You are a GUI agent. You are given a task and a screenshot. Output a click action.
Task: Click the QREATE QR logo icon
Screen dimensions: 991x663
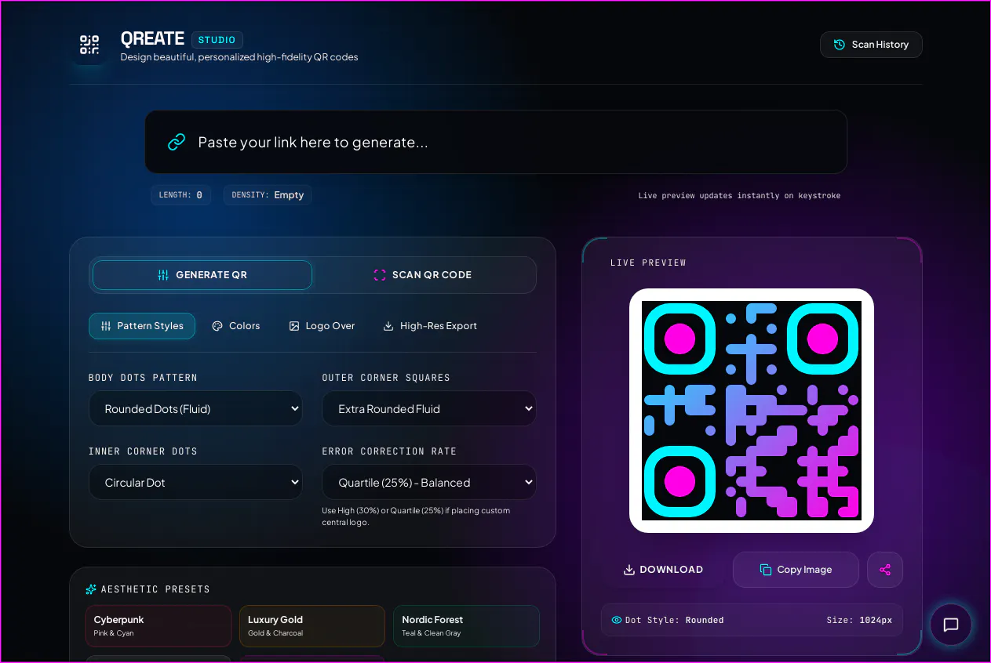coord(89,45)
